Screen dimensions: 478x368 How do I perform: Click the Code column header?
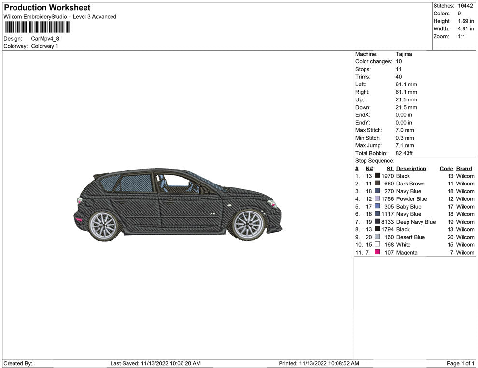pos(446,169)
